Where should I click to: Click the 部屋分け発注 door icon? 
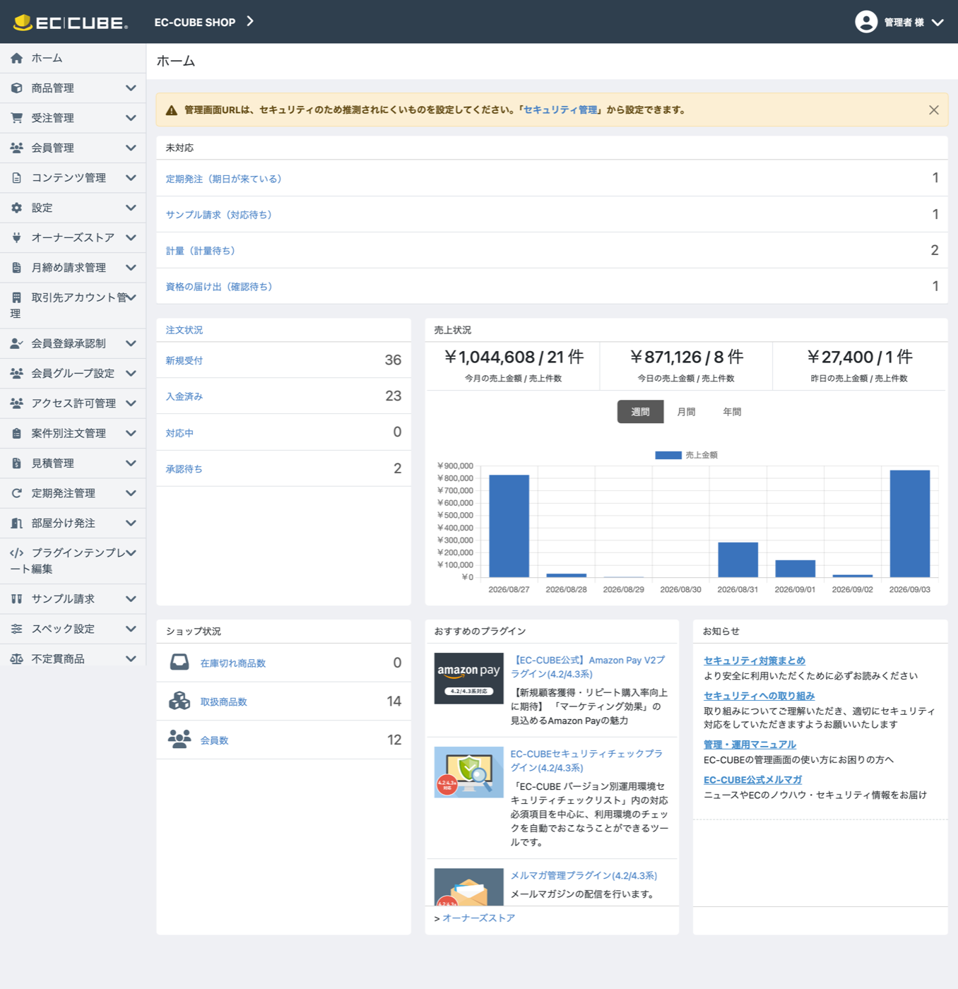point(16,523)
